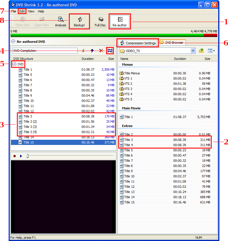228x241 pixels.
Task: Select Title 3 under Extras in browser
Action: pos(126,140)
